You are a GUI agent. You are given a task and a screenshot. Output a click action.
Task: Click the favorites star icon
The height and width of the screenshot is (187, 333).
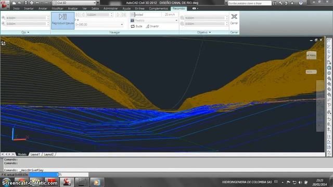pos(292,3)
